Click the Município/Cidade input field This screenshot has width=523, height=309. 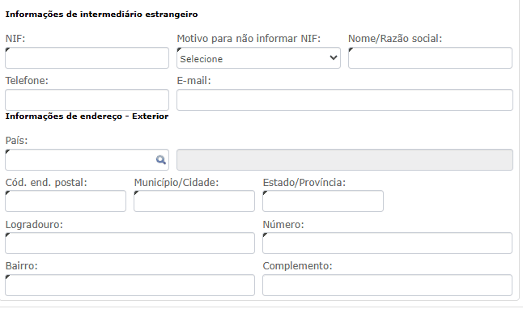(x=194, y=201)
